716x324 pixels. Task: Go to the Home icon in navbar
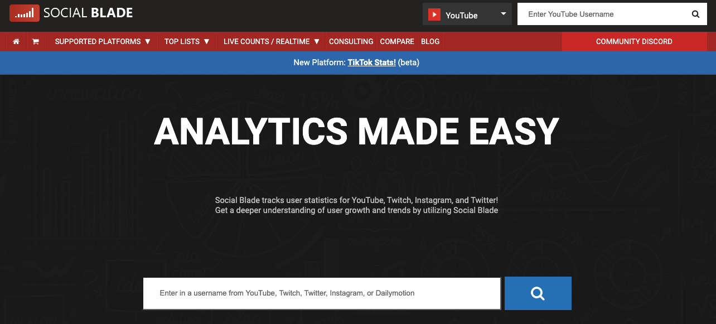(x=16, y=41)
